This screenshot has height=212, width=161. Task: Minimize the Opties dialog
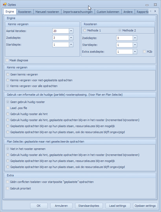pyautogui.click(x=147, y=5)
